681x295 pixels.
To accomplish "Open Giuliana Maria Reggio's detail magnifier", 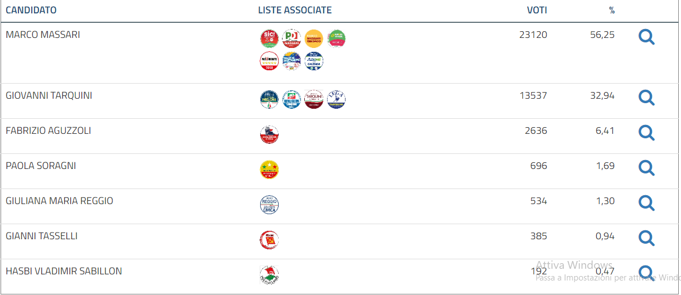I will pos(646,204).
